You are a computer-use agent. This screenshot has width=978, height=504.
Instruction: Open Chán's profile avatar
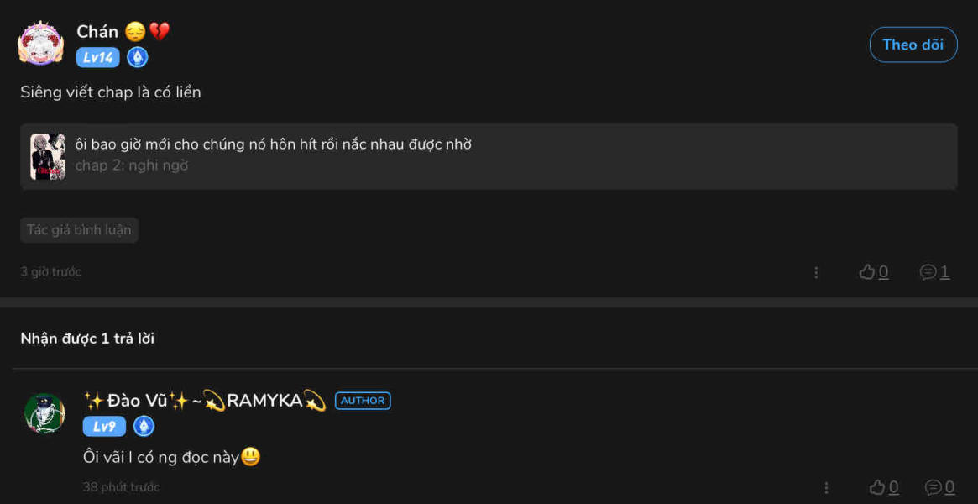[x=40, y=44]
